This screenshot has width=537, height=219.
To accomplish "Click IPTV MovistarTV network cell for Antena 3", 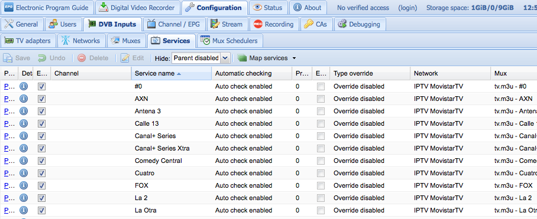I will point(450,111).
